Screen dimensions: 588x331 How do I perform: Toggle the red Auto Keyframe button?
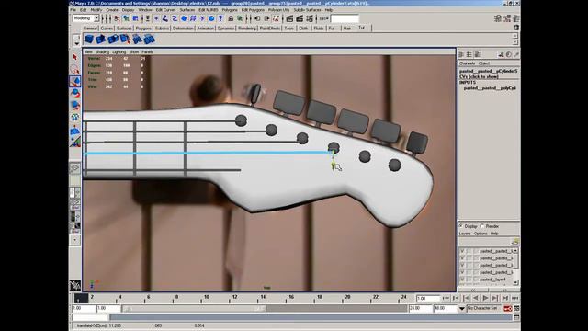pyautogui.click(x=508, y=309)
